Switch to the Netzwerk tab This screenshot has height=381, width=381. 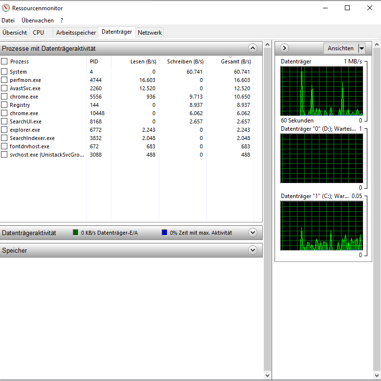tap(149, 33)
